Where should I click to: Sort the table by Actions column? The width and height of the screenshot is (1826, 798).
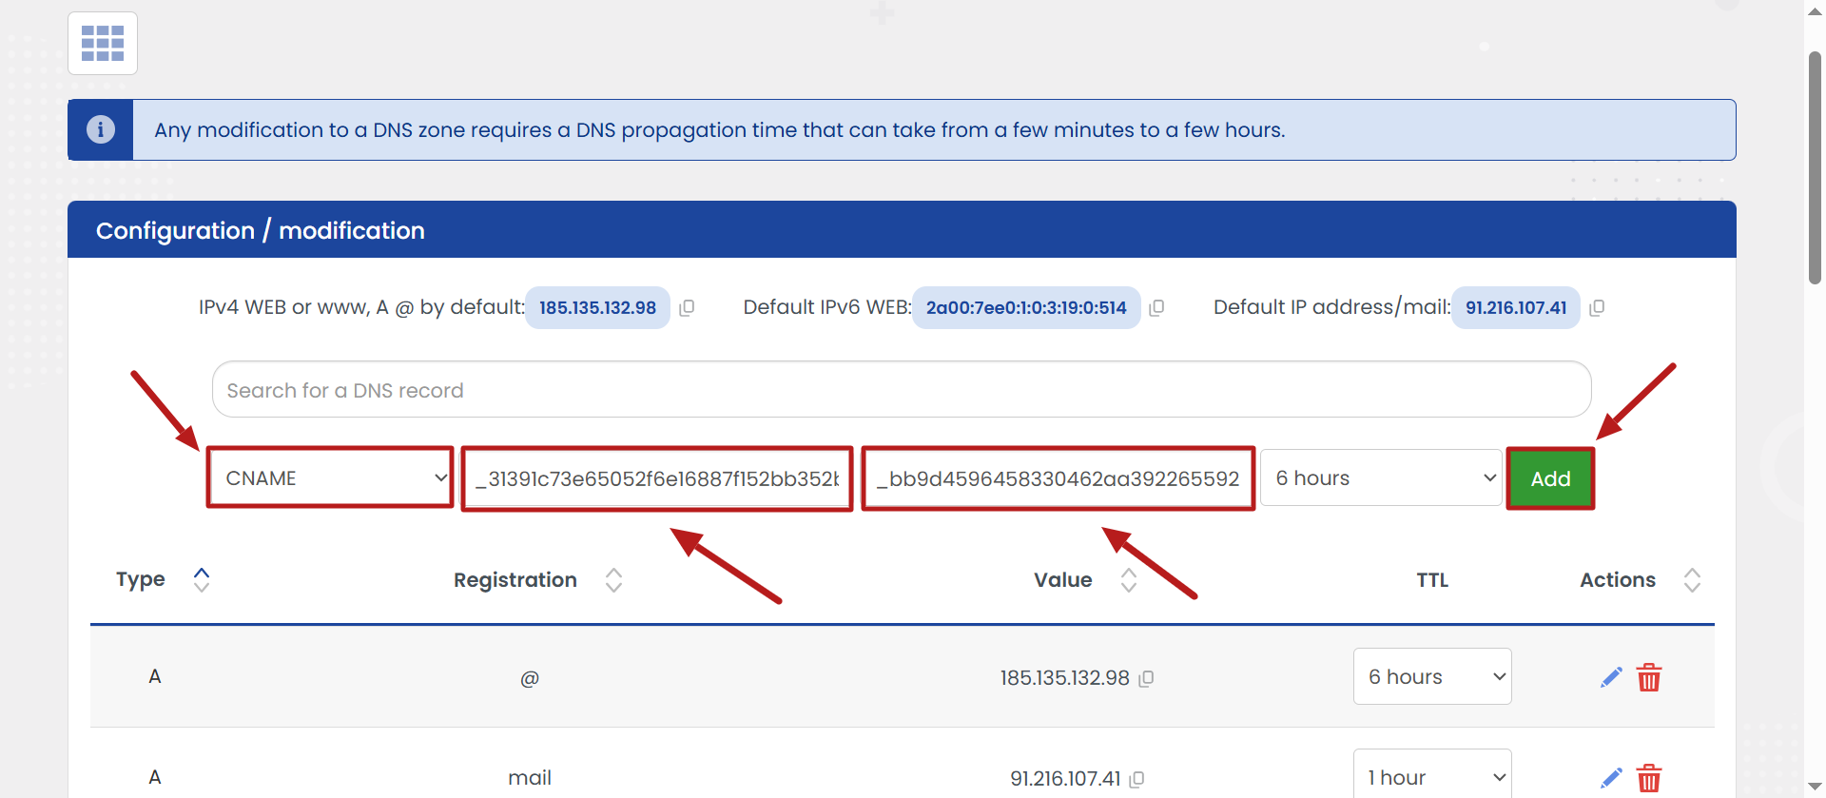[1692, 580]
